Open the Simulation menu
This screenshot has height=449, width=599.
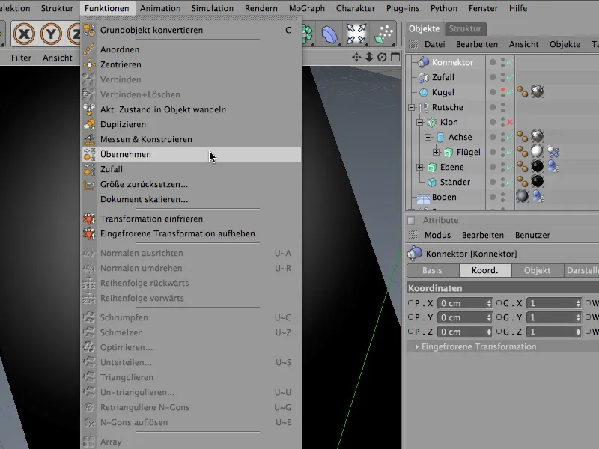(213, 8)
